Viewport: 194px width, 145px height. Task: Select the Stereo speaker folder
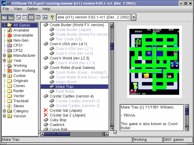tap(10, 106)
